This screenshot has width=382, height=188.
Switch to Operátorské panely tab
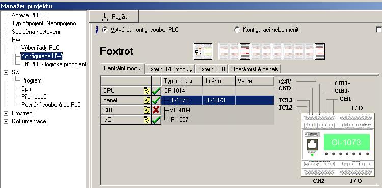[x=255, y=69]
